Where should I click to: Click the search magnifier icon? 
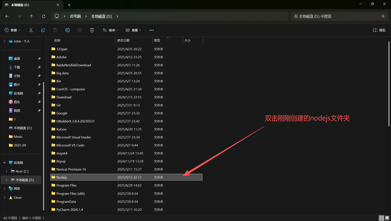383,16
